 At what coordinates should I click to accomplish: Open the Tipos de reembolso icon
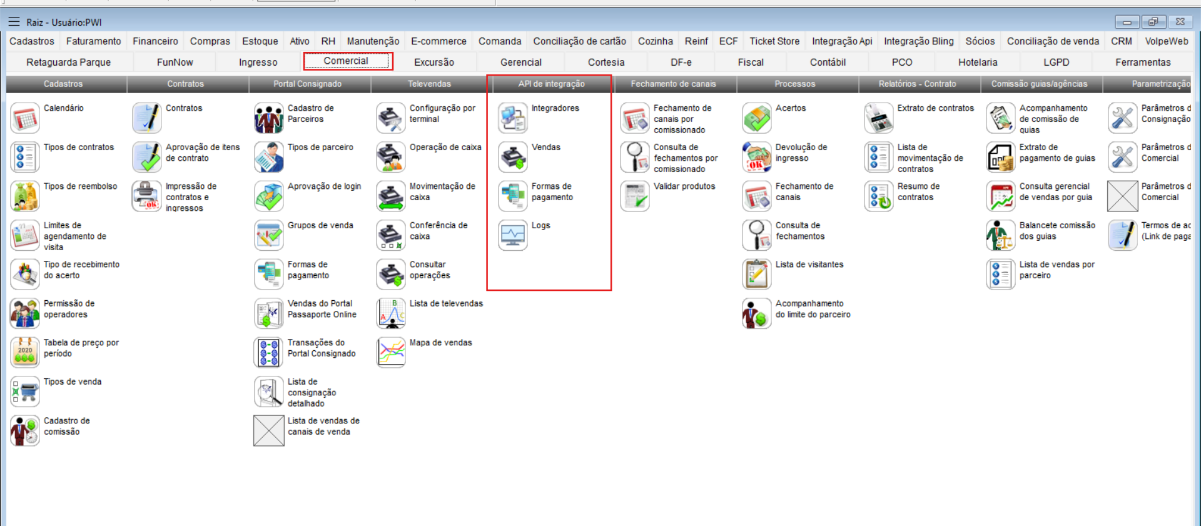[x=25, y=196]
